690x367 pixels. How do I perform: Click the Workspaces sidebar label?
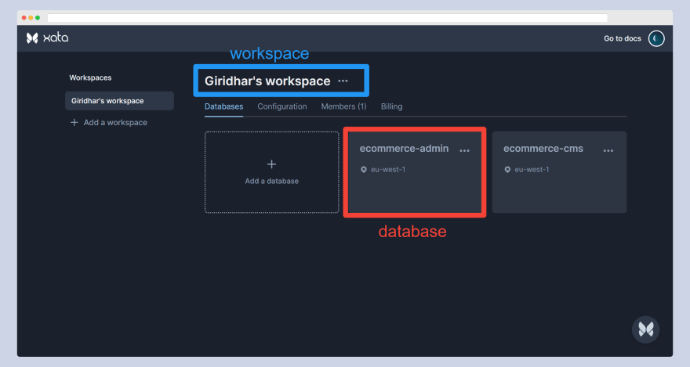tap(90, 77)
